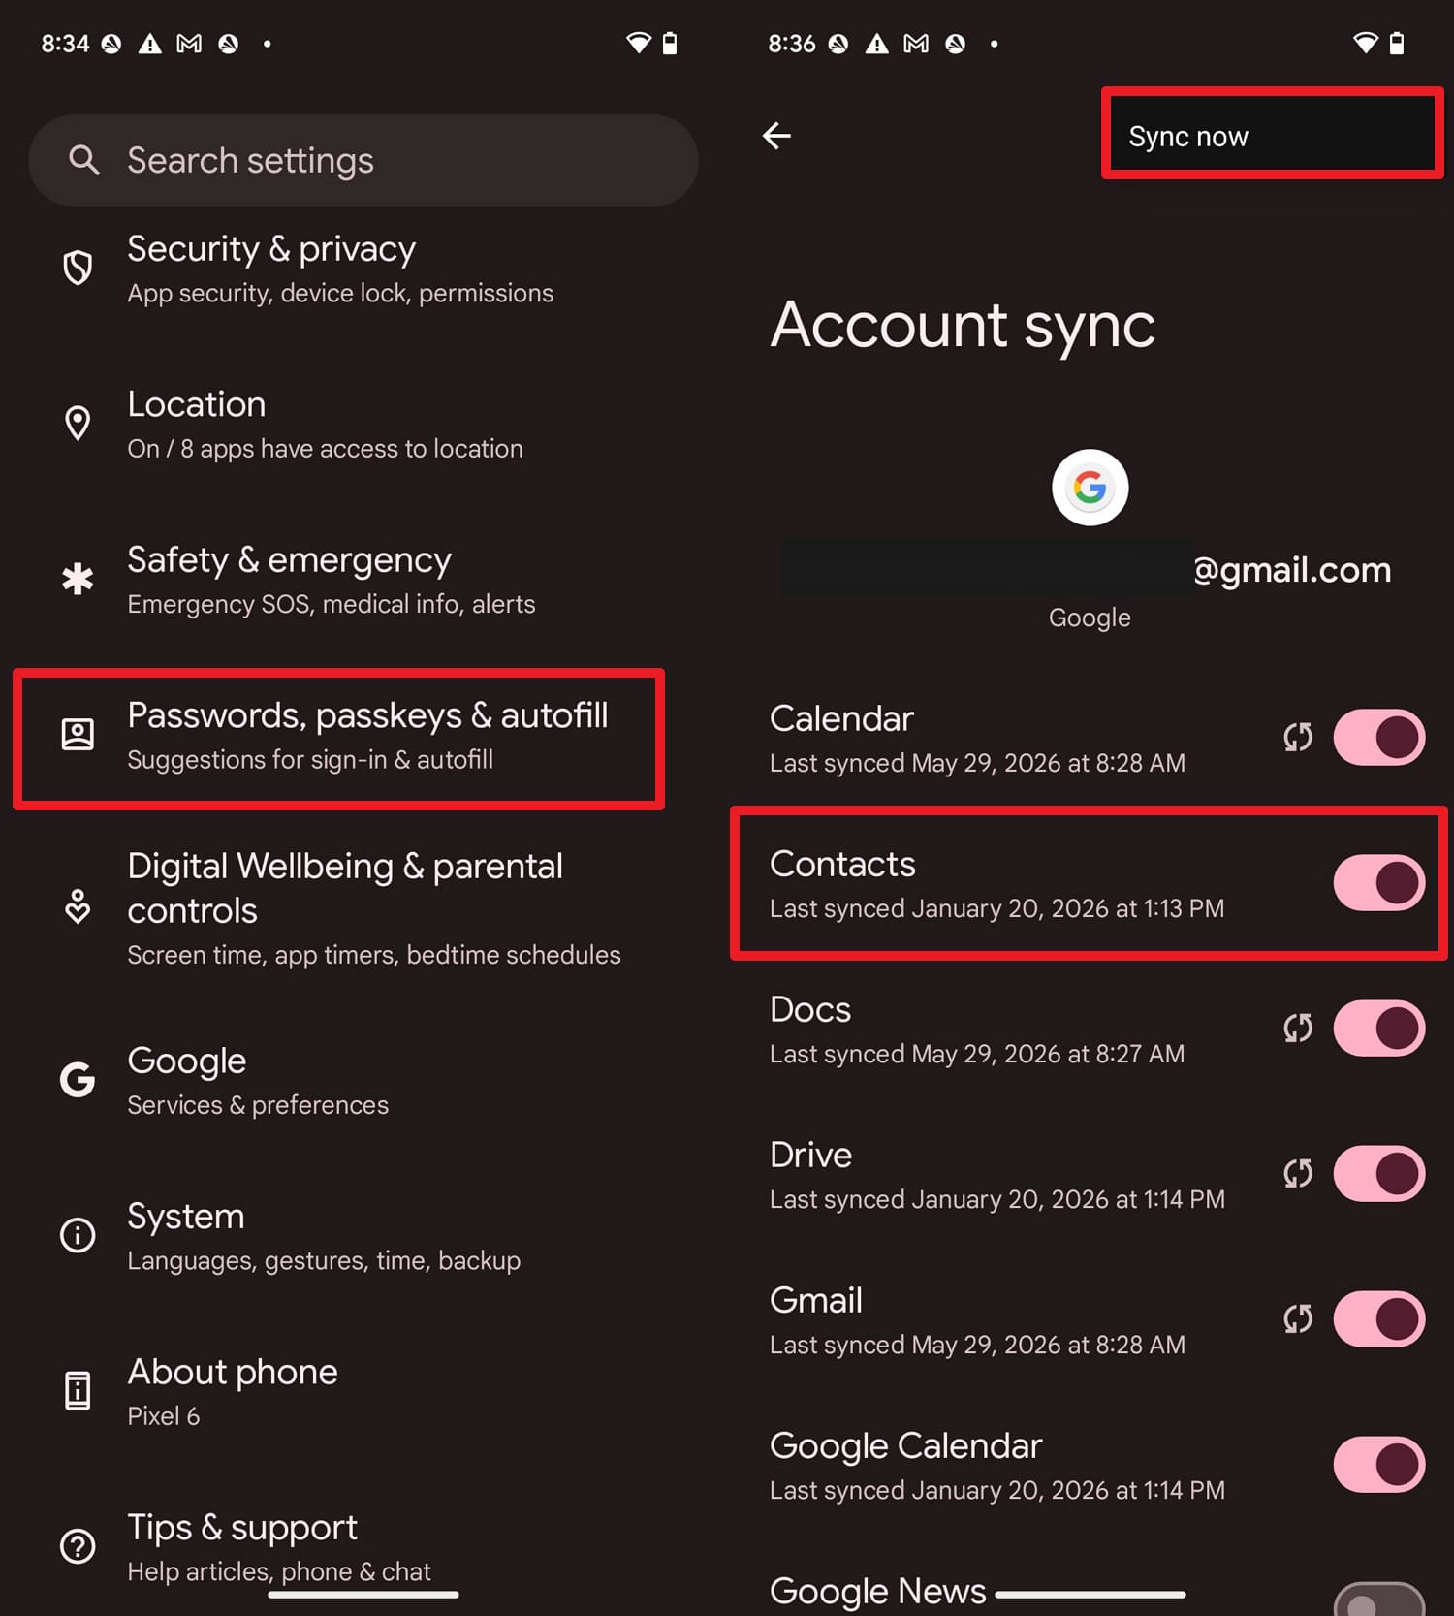Open Security & privacy settings
1454x1616 pixels.
coord(363,269)
